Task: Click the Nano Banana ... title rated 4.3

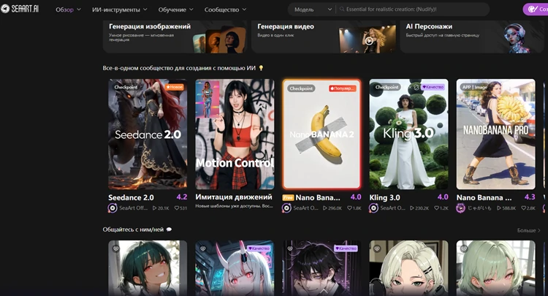Action: tap(484, 197)
